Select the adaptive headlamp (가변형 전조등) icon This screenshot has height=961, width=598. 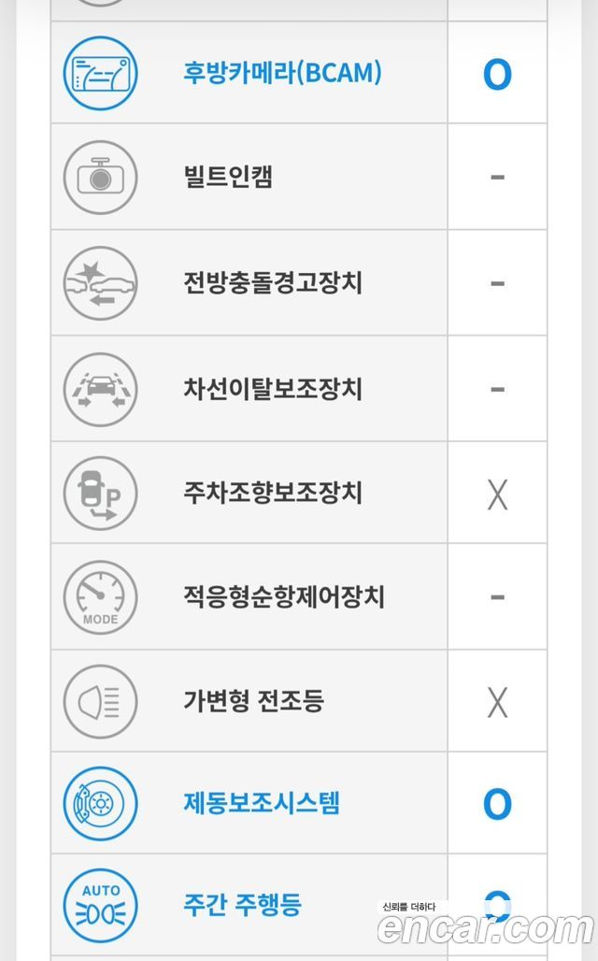pyautogui.click(x=101, y=702)
